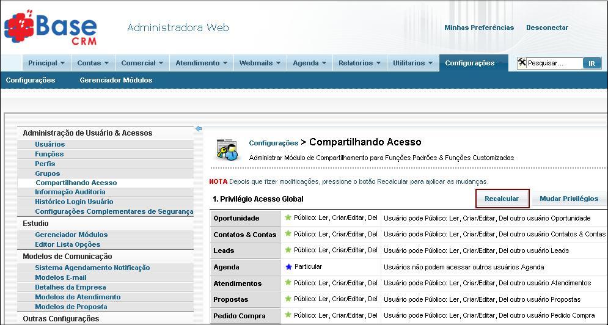Select Usuários in the sidebar
This screenshot has width=608, height=325.
(x=49, y=144)
